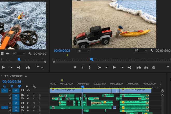Screen dimensions: 171x114
Task: Add marker in Program monitor transport
Action: tap(75, 67)
